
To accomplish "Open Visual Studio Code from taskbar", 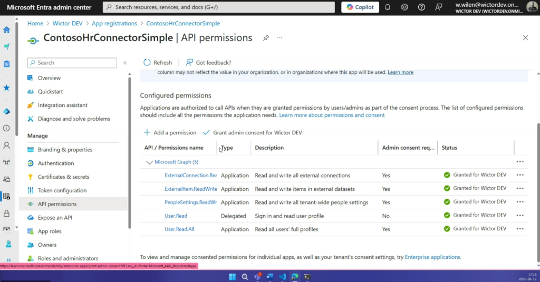I will point(283,277).
